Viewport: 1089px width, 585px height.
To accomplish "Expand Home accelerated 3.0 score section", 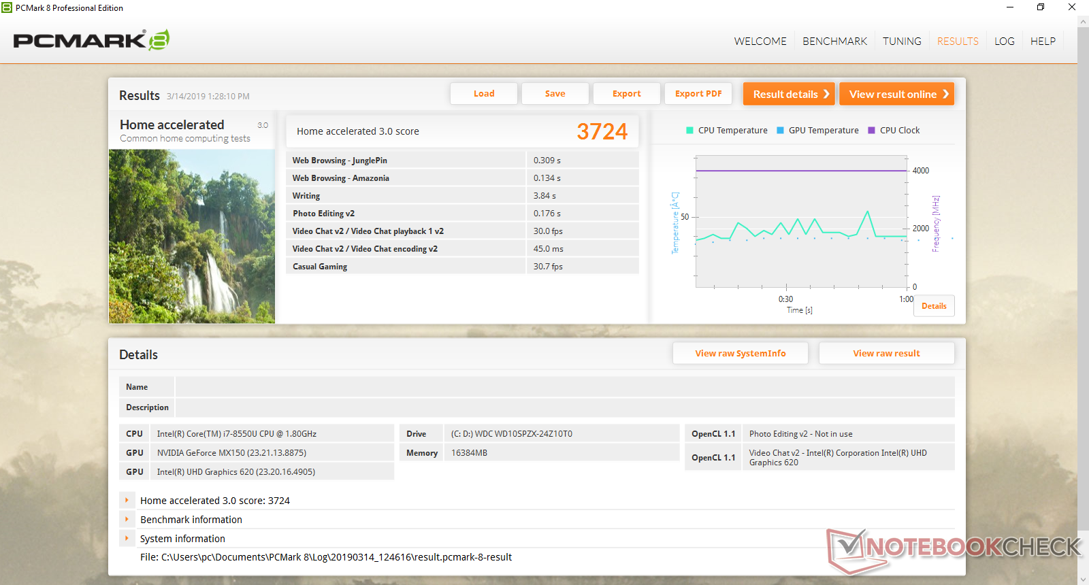I will point(127,500).
